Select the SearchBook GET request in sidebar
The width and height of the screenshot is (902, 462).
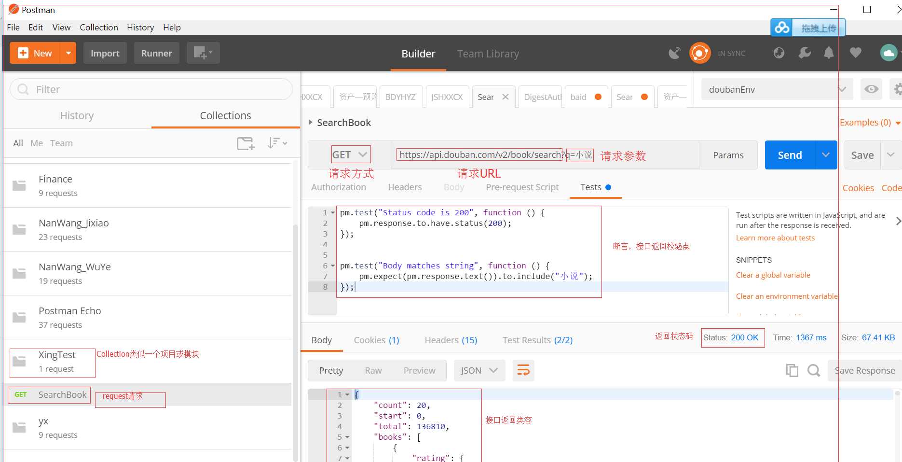click(148, 394)
